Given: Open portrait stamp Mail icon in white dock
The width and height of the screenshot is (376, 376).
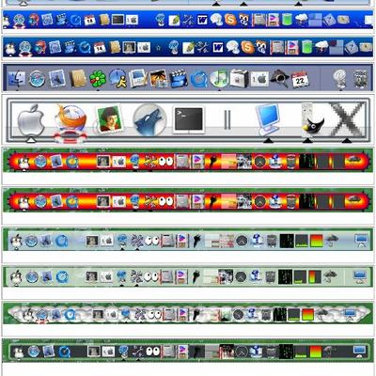Looking at the screenshot, I should (x=109, y=118).
